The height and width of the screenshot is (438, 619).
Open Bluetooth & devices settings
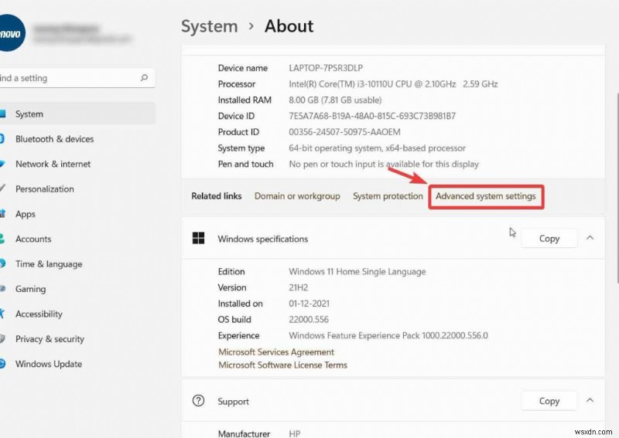point(54,139)
